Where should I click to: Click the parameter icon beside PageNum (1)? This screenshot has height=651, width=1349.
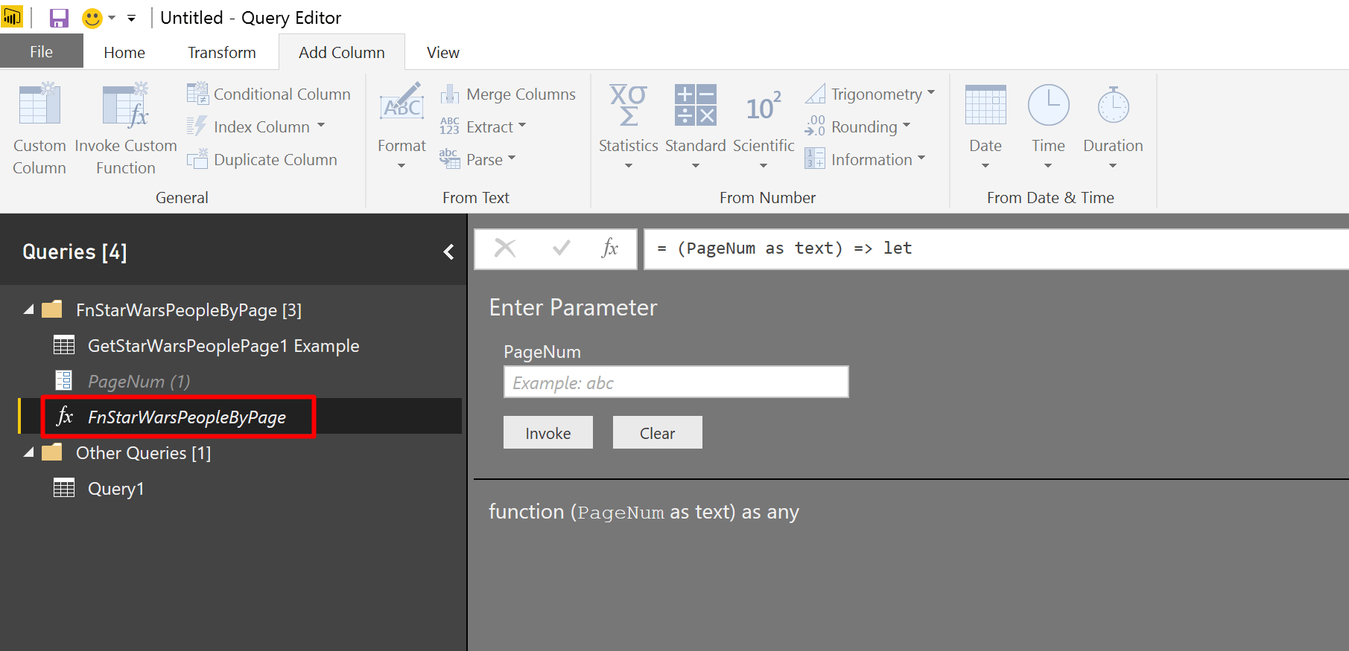click(64, 381)
